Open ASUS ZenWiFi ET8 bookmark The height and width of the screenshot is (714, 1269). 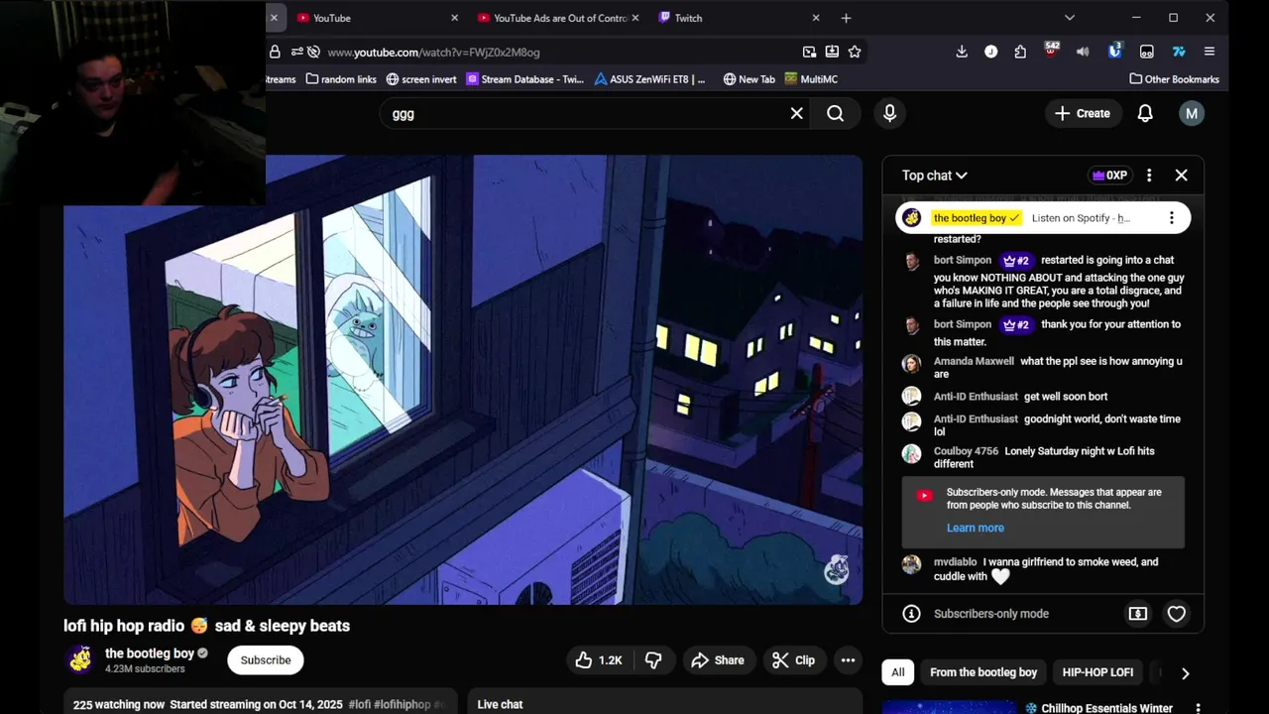tap(650, 79)
